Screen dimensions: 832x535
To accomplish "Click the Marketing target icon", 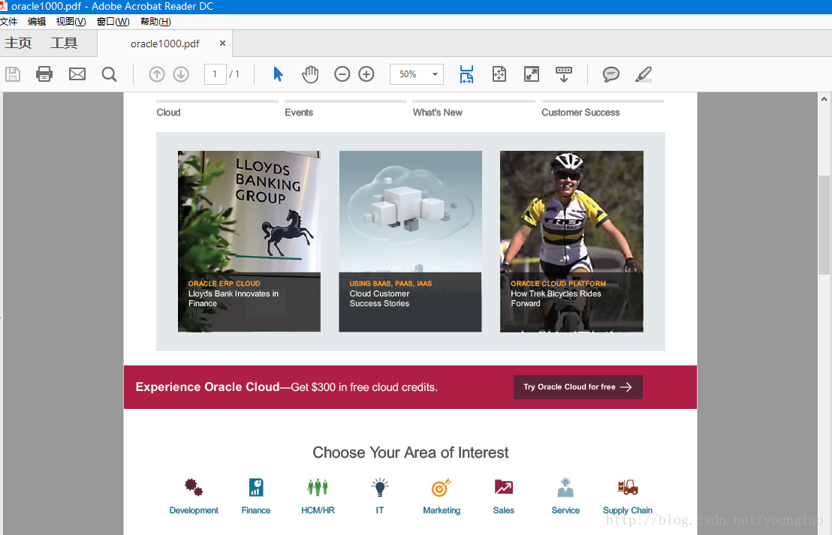I will [442, 487].
